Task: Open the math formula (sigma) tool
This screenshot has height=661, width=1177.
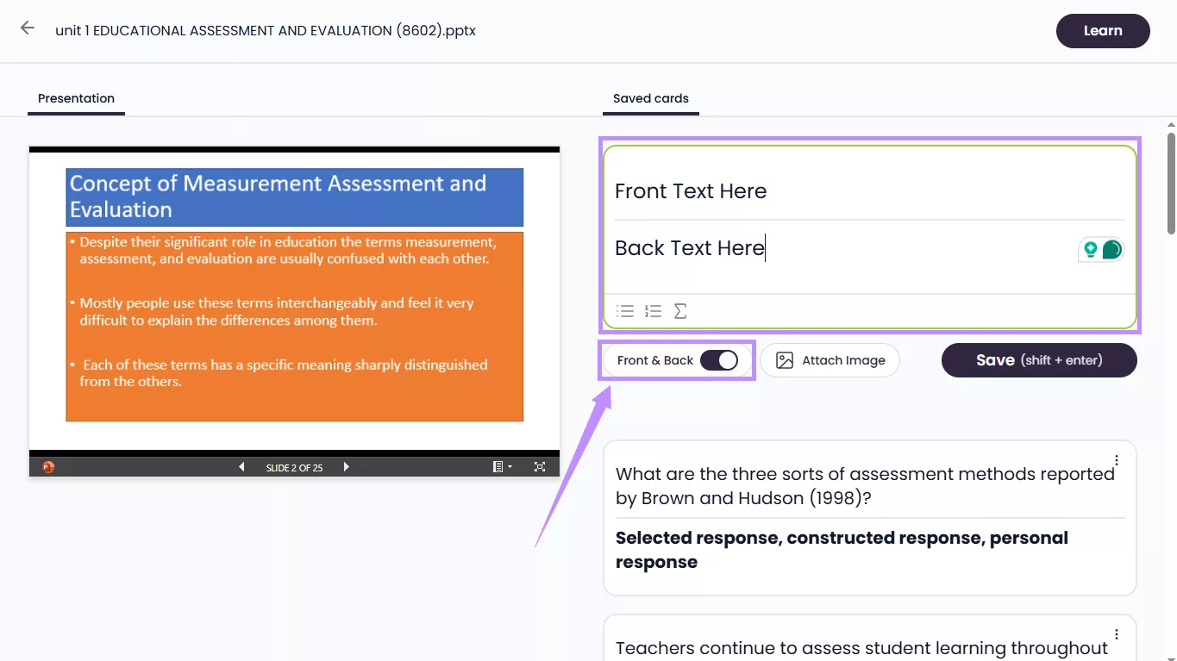Action: [680, 311]
